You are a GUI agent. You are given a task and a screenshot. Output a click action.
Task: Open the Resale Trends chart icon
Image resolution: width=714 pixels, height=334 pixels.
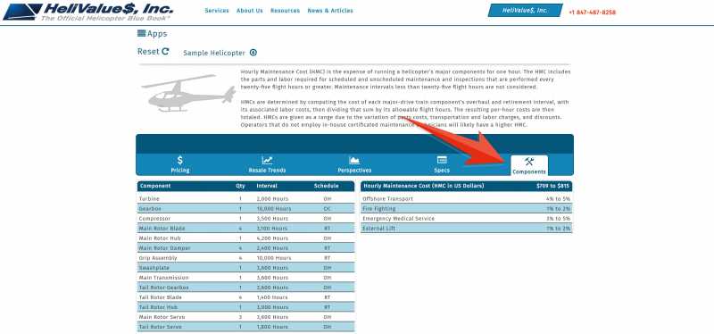click(267, 161)
